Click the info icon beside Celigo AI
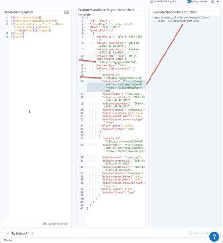This screenshot has width=223, height=243. (32, 233)
